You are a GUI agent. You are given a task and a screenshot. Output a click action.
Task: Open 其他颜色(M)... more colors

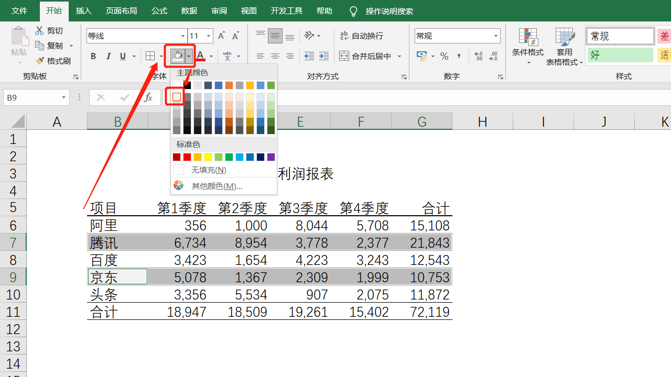pos(208,186)
